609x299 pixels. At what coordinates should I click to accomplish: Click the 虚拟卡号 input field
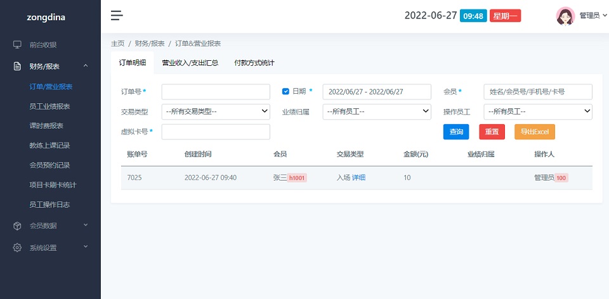pyautogui.click(x=216, y=132)
